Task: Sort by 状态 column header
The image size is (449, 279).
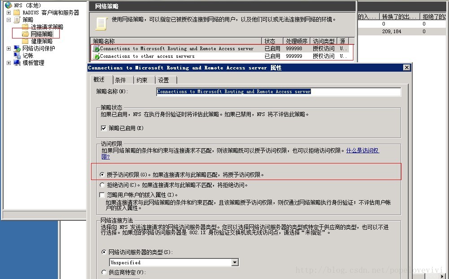Action: click(x=272, y=41)
